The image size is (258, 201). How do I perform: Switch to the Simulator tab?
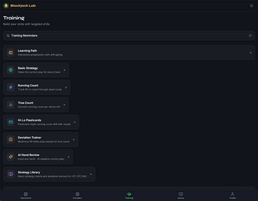[x=77, y=195]
